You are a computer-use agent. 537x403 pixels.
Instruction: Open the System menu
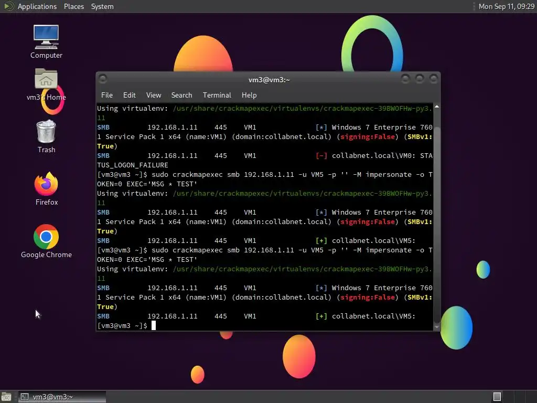tap(102, 6)
